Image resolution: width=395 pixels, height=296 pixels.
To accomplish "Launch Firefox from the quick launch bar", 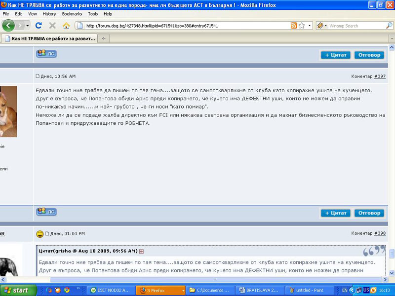I will [x=49, y=290].
